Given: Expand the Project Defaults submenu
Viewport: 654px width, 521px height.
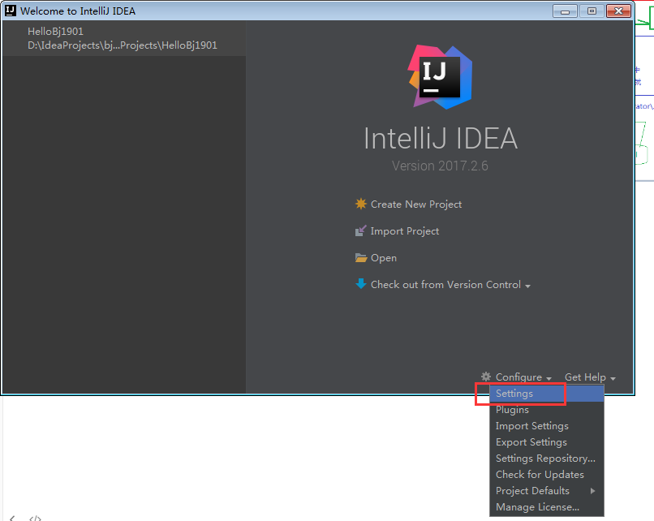Looking at the screenshot, I should [547, 491].
